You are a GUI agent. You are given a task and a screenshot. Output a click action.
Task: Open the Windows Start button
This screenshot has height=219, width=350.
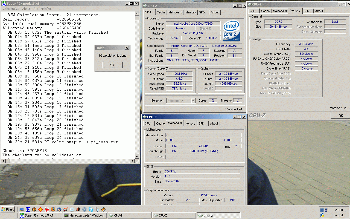8,209
